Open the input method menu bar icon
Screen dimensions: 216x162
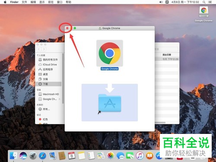tap(167, 2)
